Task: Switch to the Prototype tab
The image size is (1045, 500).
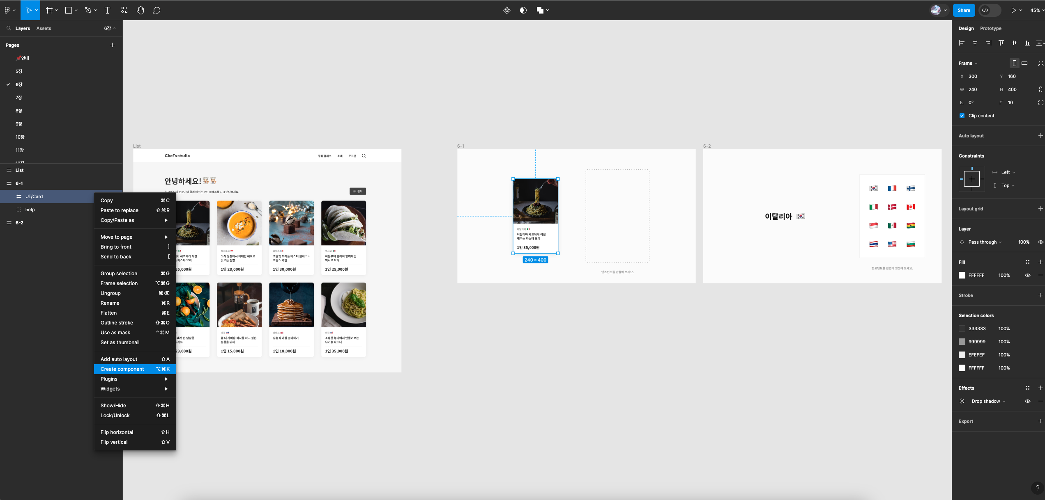Action: pos(990,28)
